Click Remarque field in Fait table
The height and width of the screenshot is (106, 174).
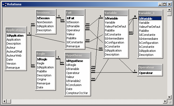point(73,46)
